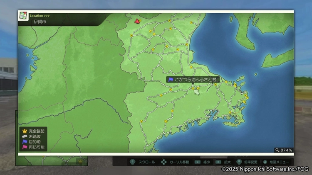Open 地図メニュー with the A button
This screenshot has height=175, width=312.
point(265,162)
